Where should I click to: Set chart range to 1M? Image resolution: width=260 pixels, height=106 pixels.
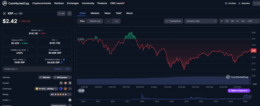pyautogui.click(x=232, y=21)
